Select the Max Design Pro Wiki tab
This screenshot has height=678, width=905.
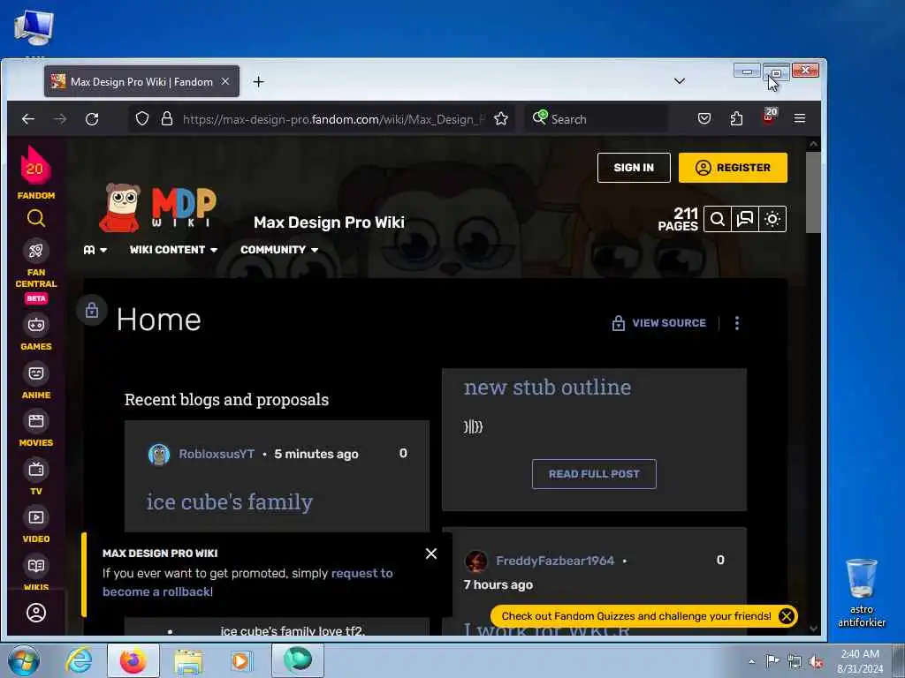142,81
